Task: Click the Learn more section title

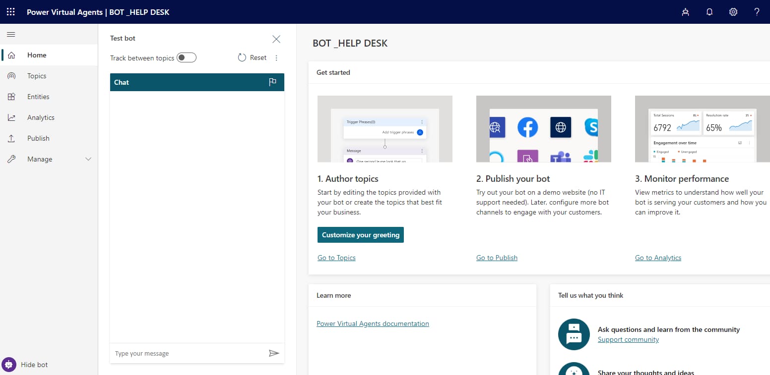Action: coord(333,295)
